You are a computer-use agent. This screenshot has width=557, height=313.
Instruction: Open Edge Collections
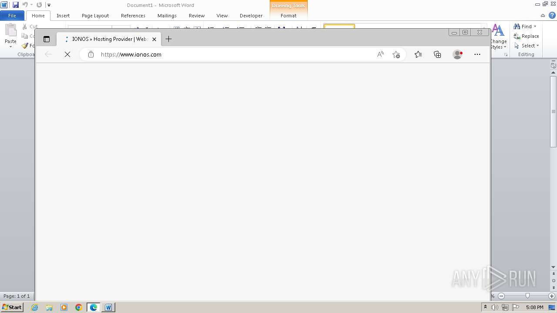[x=437, y=54]
